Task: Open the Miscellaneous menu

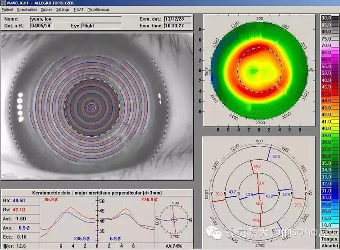Action: (x=99, y=9)
